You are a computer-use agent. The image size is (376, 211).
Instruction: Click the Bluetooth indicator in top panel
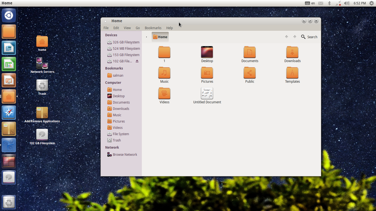[x=329, y=3]
